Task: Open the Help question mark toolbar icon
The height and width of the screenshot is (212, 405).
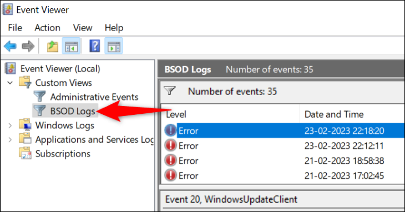Action: (95, 46)
